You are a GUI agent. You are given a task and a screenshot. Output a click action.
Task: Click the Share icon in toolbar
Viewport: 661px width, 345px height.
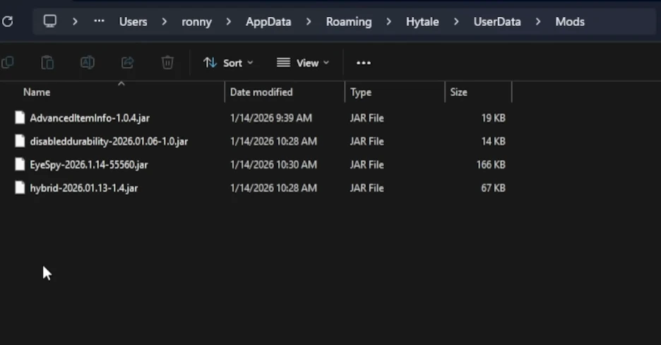coord(128,63)
